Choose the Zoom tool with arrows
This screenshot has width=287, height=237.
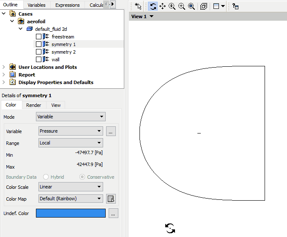click(172, 6)
